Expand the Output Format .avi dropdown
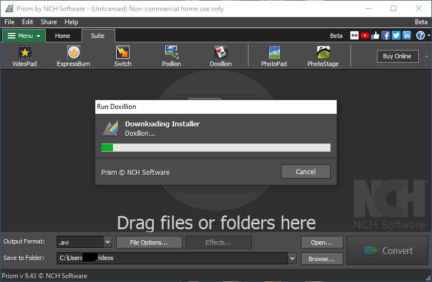 [108, 242]
